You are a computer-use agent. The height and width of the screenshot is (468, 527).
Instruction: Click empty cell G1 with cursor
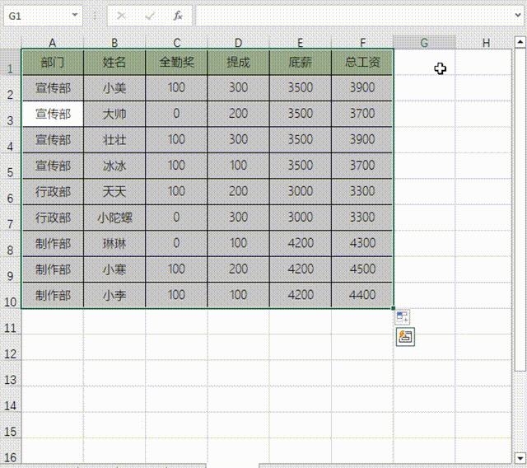click(424, 62)
